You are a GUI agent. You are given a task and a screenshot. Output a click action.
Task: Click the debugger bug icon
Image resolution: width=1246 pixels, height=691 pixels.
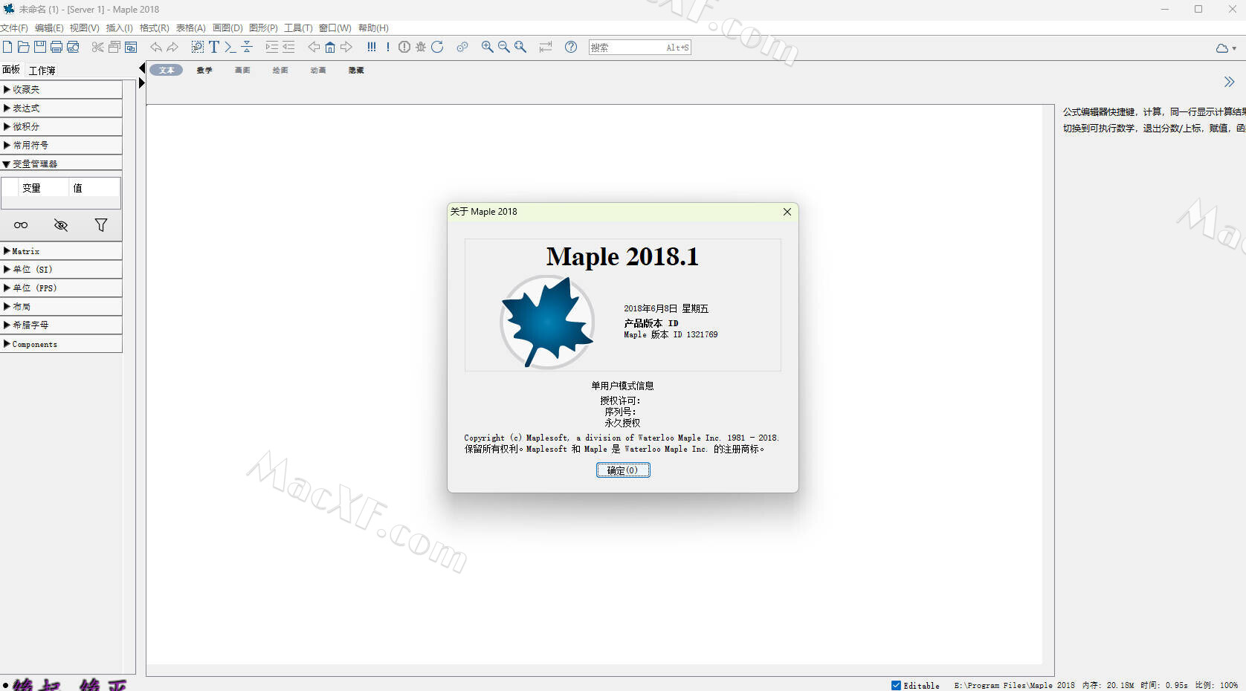421,47
